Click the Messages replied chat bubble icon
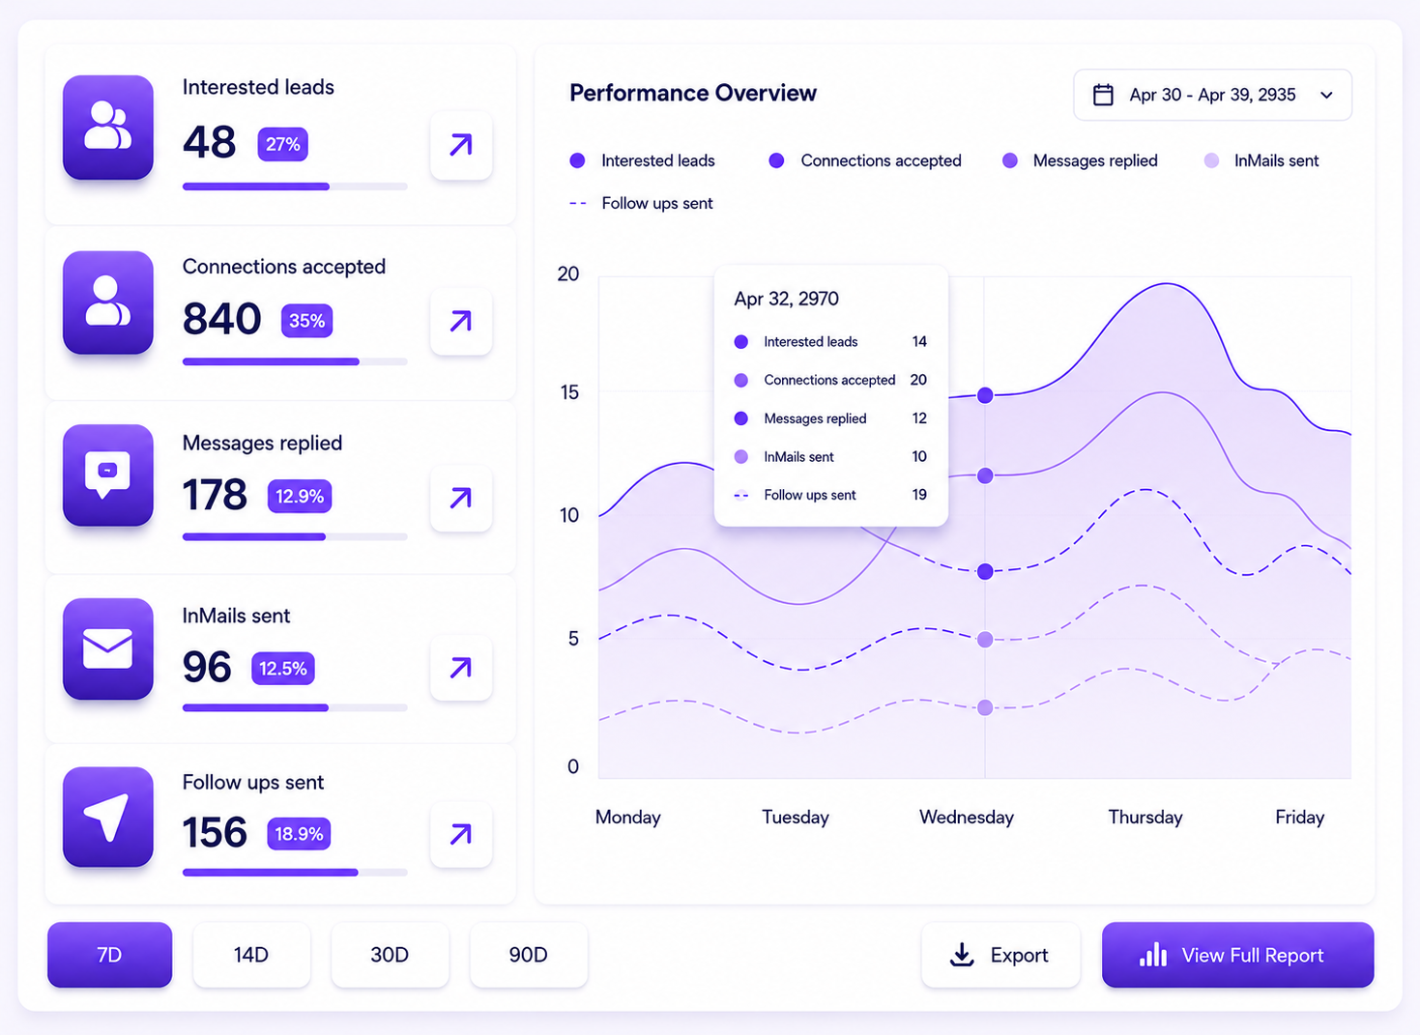This screenshot has width=1420, height=1035. (108, 475)
